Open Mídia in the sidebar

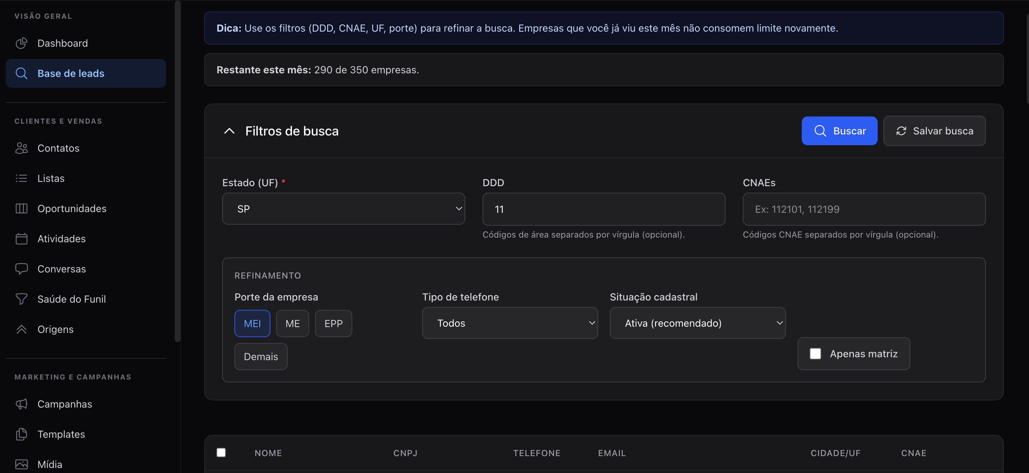pyautogui.click(x=86, y=464)
